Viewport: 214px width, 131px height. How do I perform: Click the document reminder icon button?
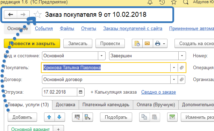coord(137,43)
